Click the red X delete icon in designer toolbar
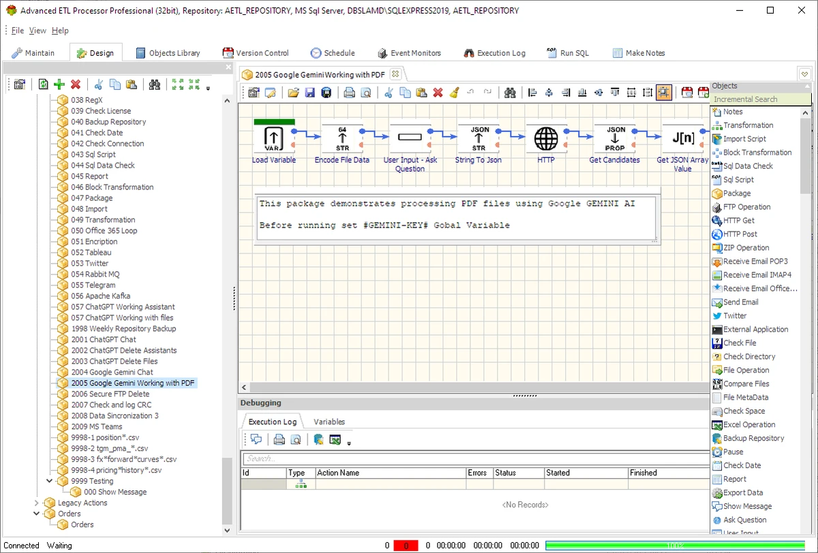The image size is (818, 553). [x=438, y=93]
